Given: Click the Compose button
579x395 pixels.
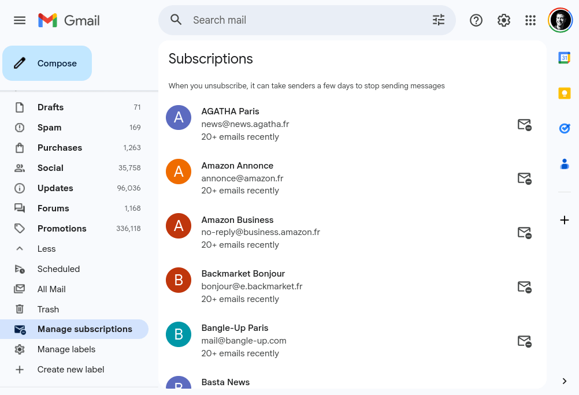Looking at the screenshot, I should pos(47,64).
